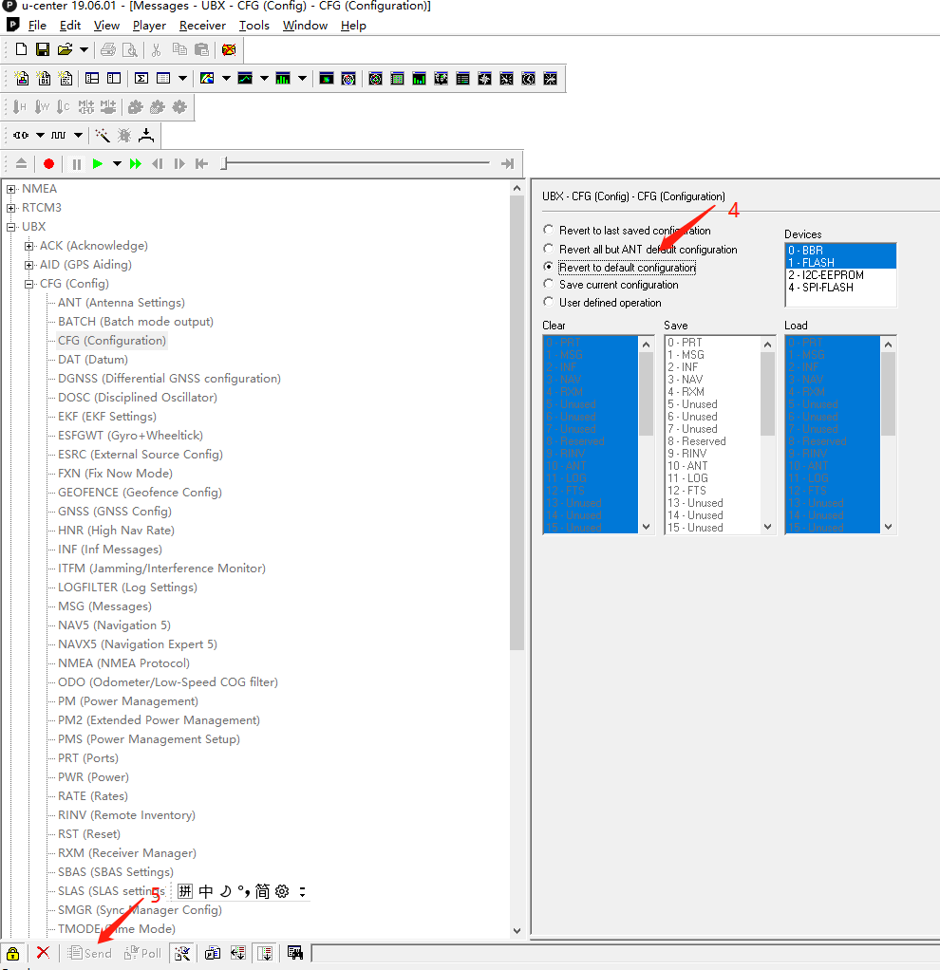
Task: Open a file using the folder icon
Action: coord(65,49)
